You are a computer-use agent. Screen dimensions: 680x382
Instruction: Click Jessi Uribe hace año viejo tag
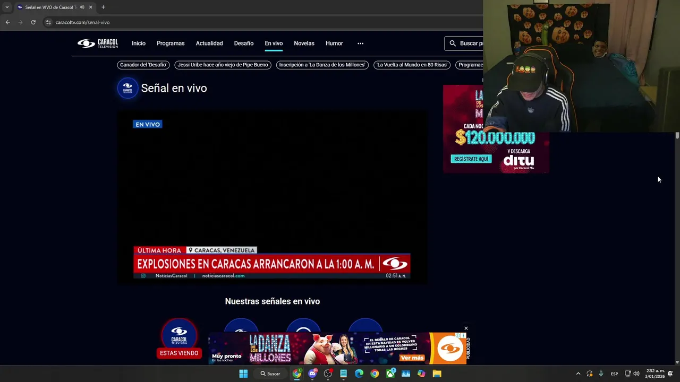[x=223, y=65]
